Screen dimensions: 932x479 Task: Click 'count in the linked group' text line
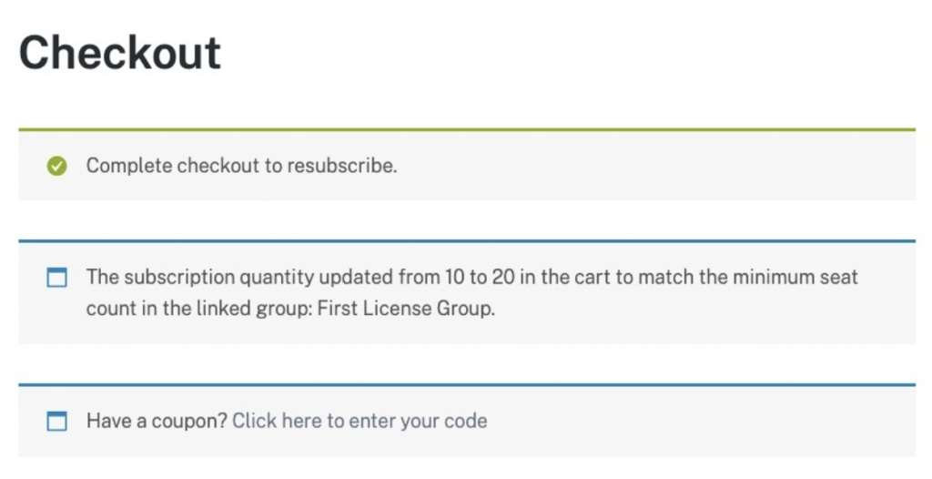pos(199,308)
